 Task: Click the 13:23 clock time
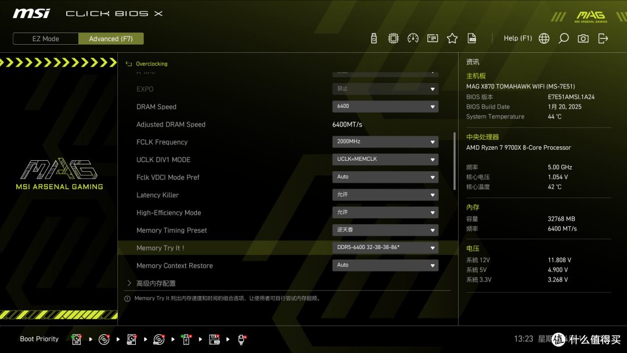(x=524, y=339)
